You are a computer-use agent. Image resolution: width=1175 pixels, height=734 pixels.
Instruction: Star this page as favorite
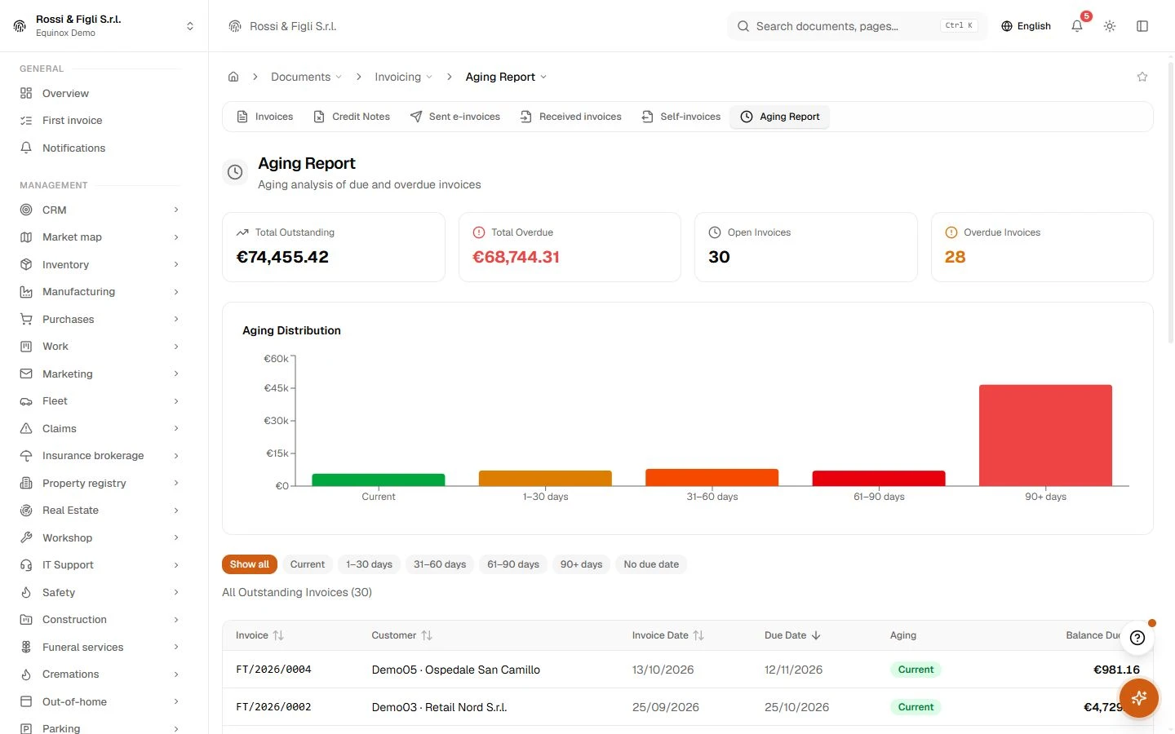point(1142,77)
